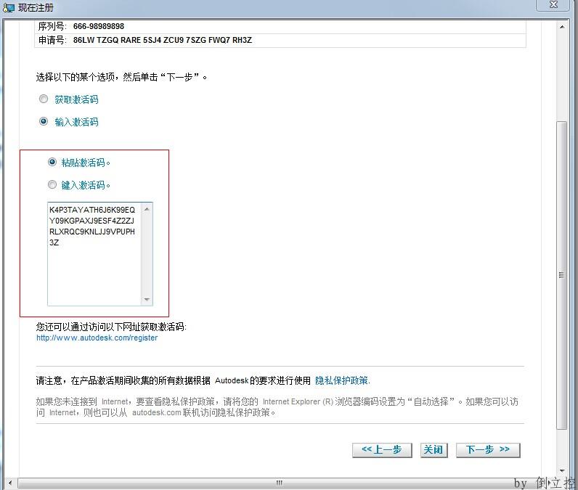Open the 隐私保护政策 link

343,380
